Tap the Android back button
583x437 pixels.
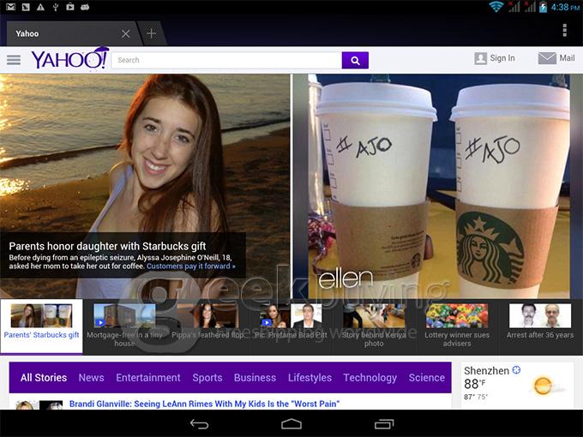[x=199, y=424]
